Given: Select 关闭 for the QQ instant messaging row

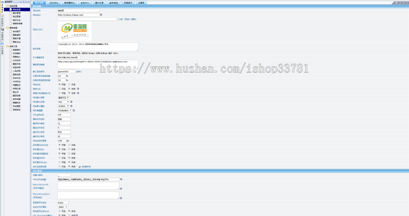Looking at the screenshot, I should [x=69, y=149].
